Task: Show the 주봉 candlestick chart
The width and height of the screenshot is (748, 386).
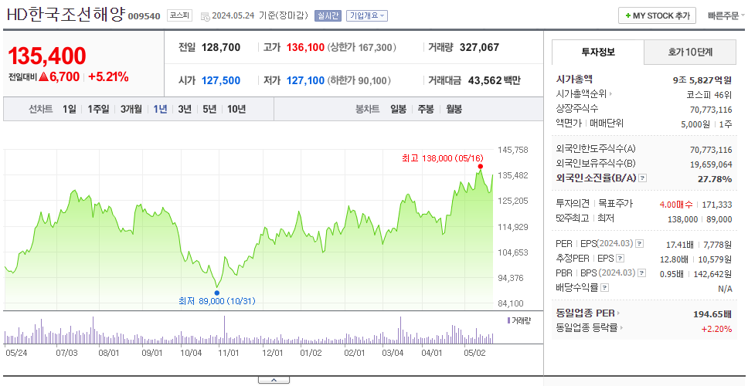Action: coord(426,109)
